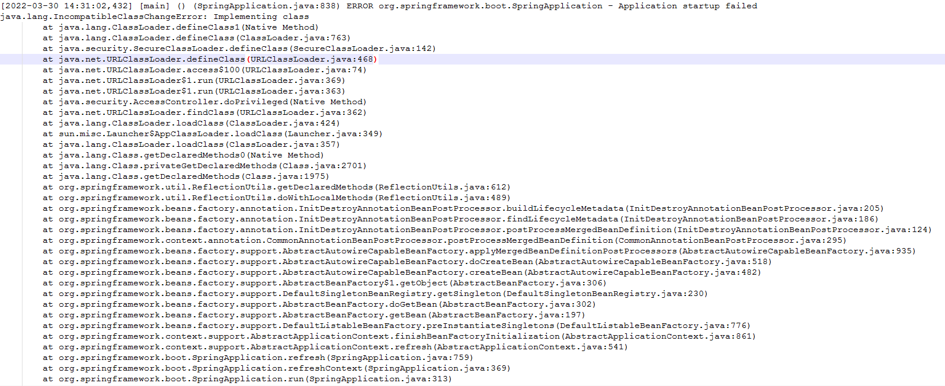The height and width of the screenshot is (386, 945).
Task: Select the SpringApplication.run java:313 line
Action: point(247,379)
